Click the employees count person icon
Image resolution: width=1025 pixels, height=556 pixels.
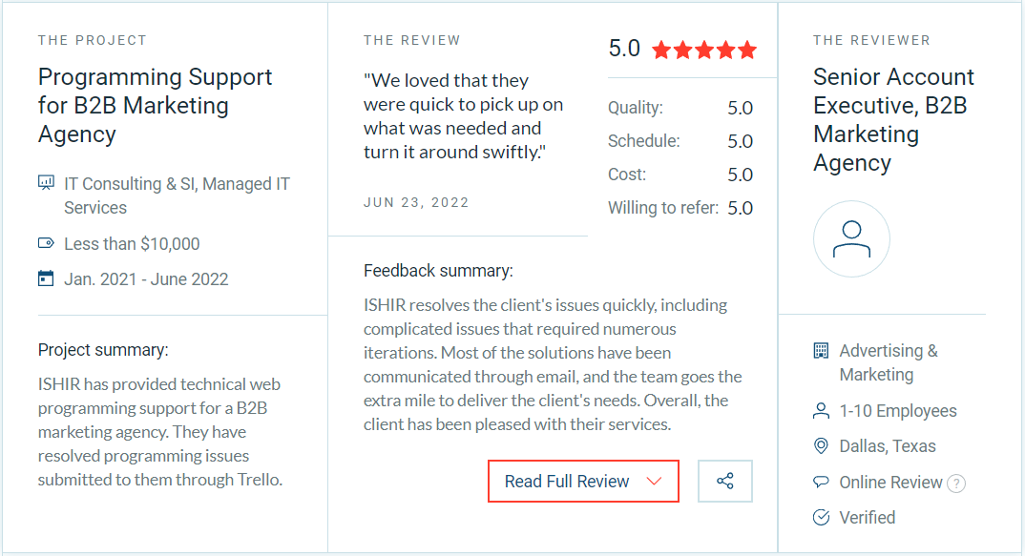tap(821, 411)
